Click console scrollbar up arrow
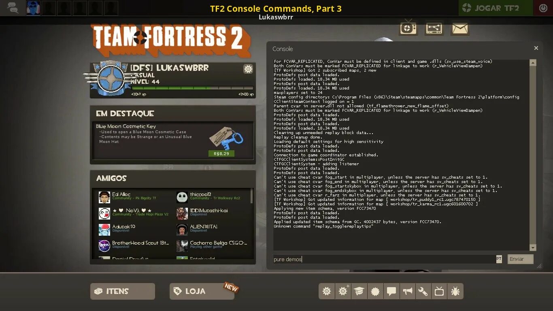The image size is (553, 311). [533, 63]
